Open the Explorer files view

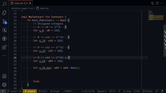click(x=4, y=13)
